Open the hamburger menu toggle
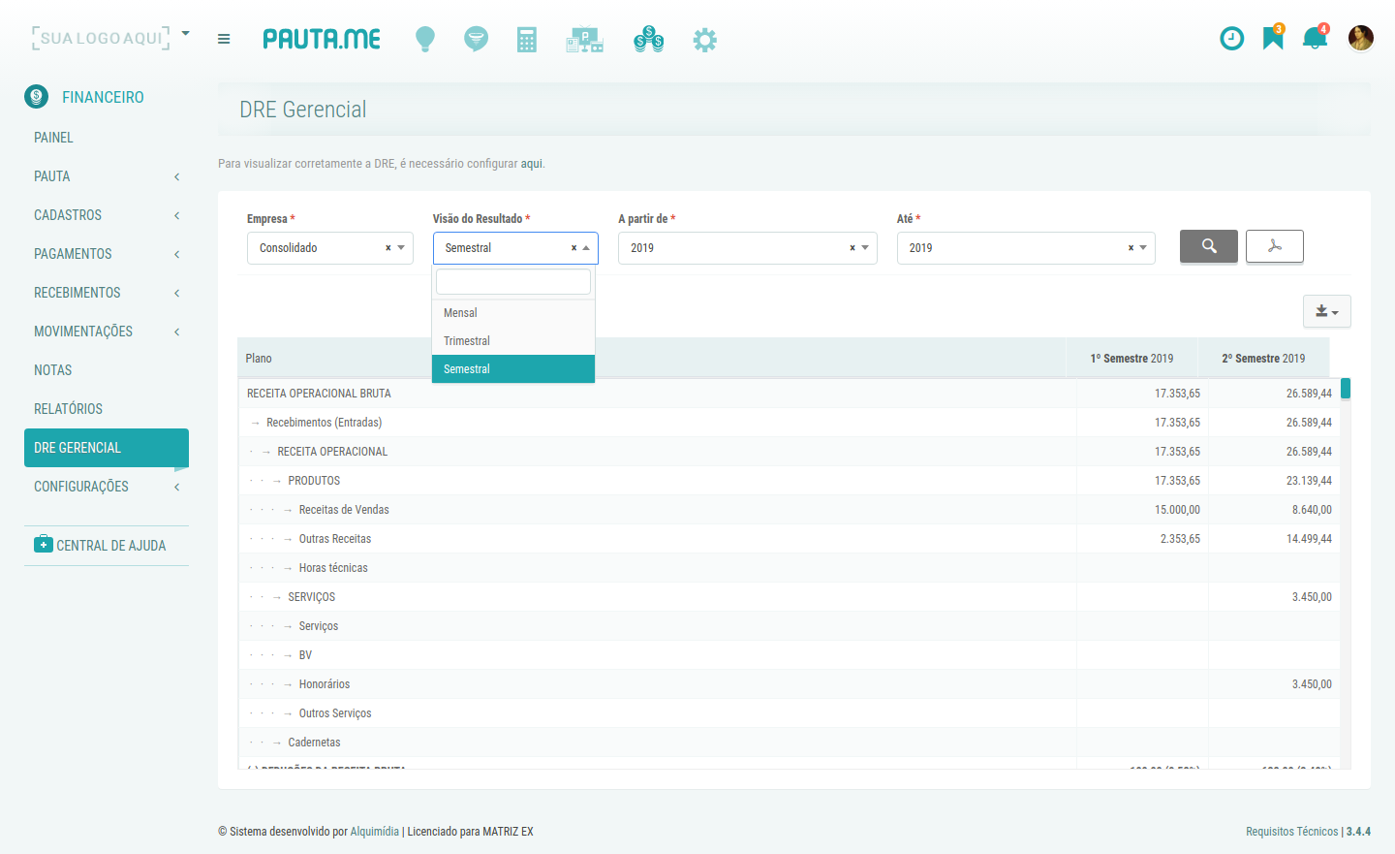 pyautogui.click(x=224, y=40)
